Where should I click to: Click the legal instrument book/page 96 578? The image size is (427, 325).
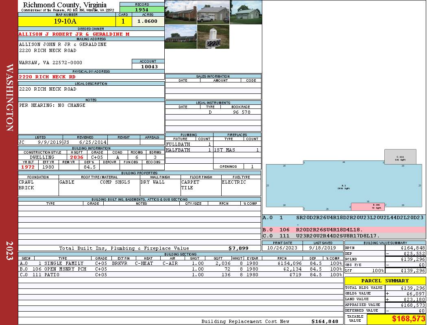coord(241,112)
